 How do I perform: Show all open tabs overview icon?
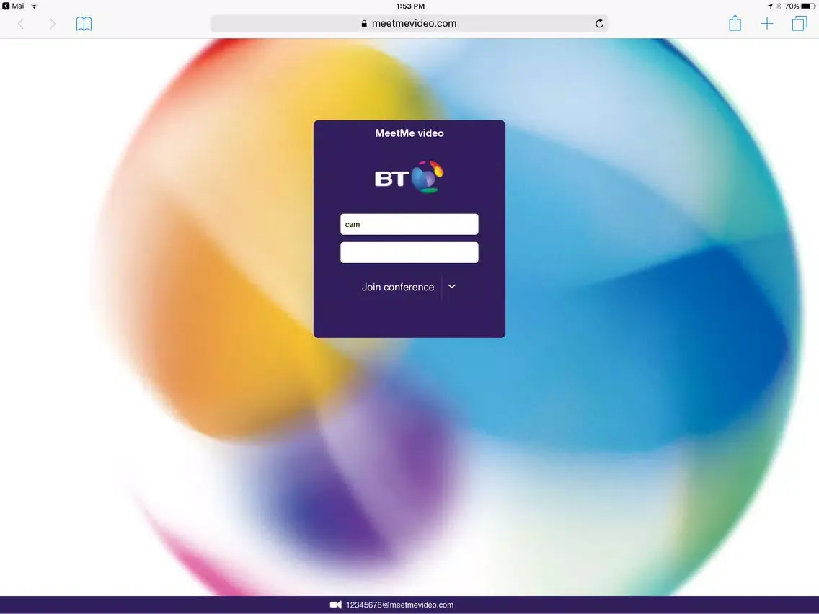[799, 24]
